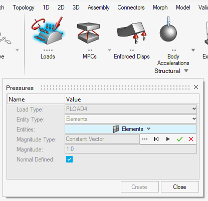Open the Loads tool icon
Viewport: 208px width, 201px height.
point(48,30)
